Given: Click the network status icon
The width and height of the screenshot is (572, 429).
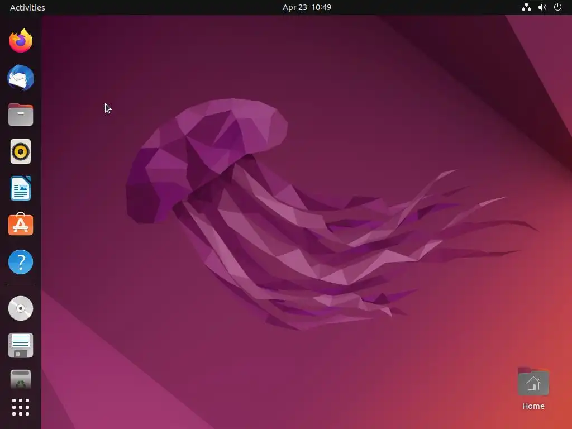Looking at the screenshot, I should [526, 7].
